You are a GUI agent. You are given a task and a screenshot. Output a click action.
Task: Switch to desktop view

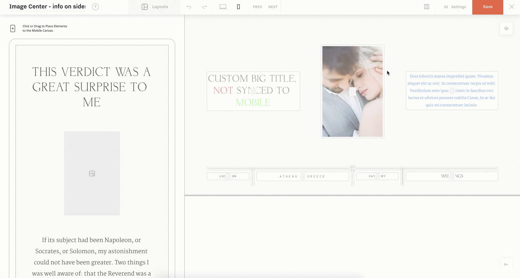coord(223,7)
